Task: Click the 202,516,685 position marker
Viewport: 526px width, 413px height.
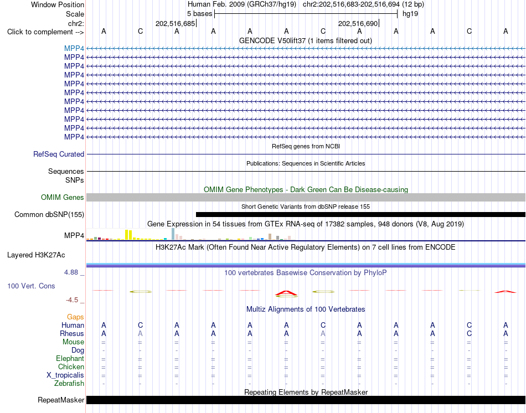Action: [175, 23]
